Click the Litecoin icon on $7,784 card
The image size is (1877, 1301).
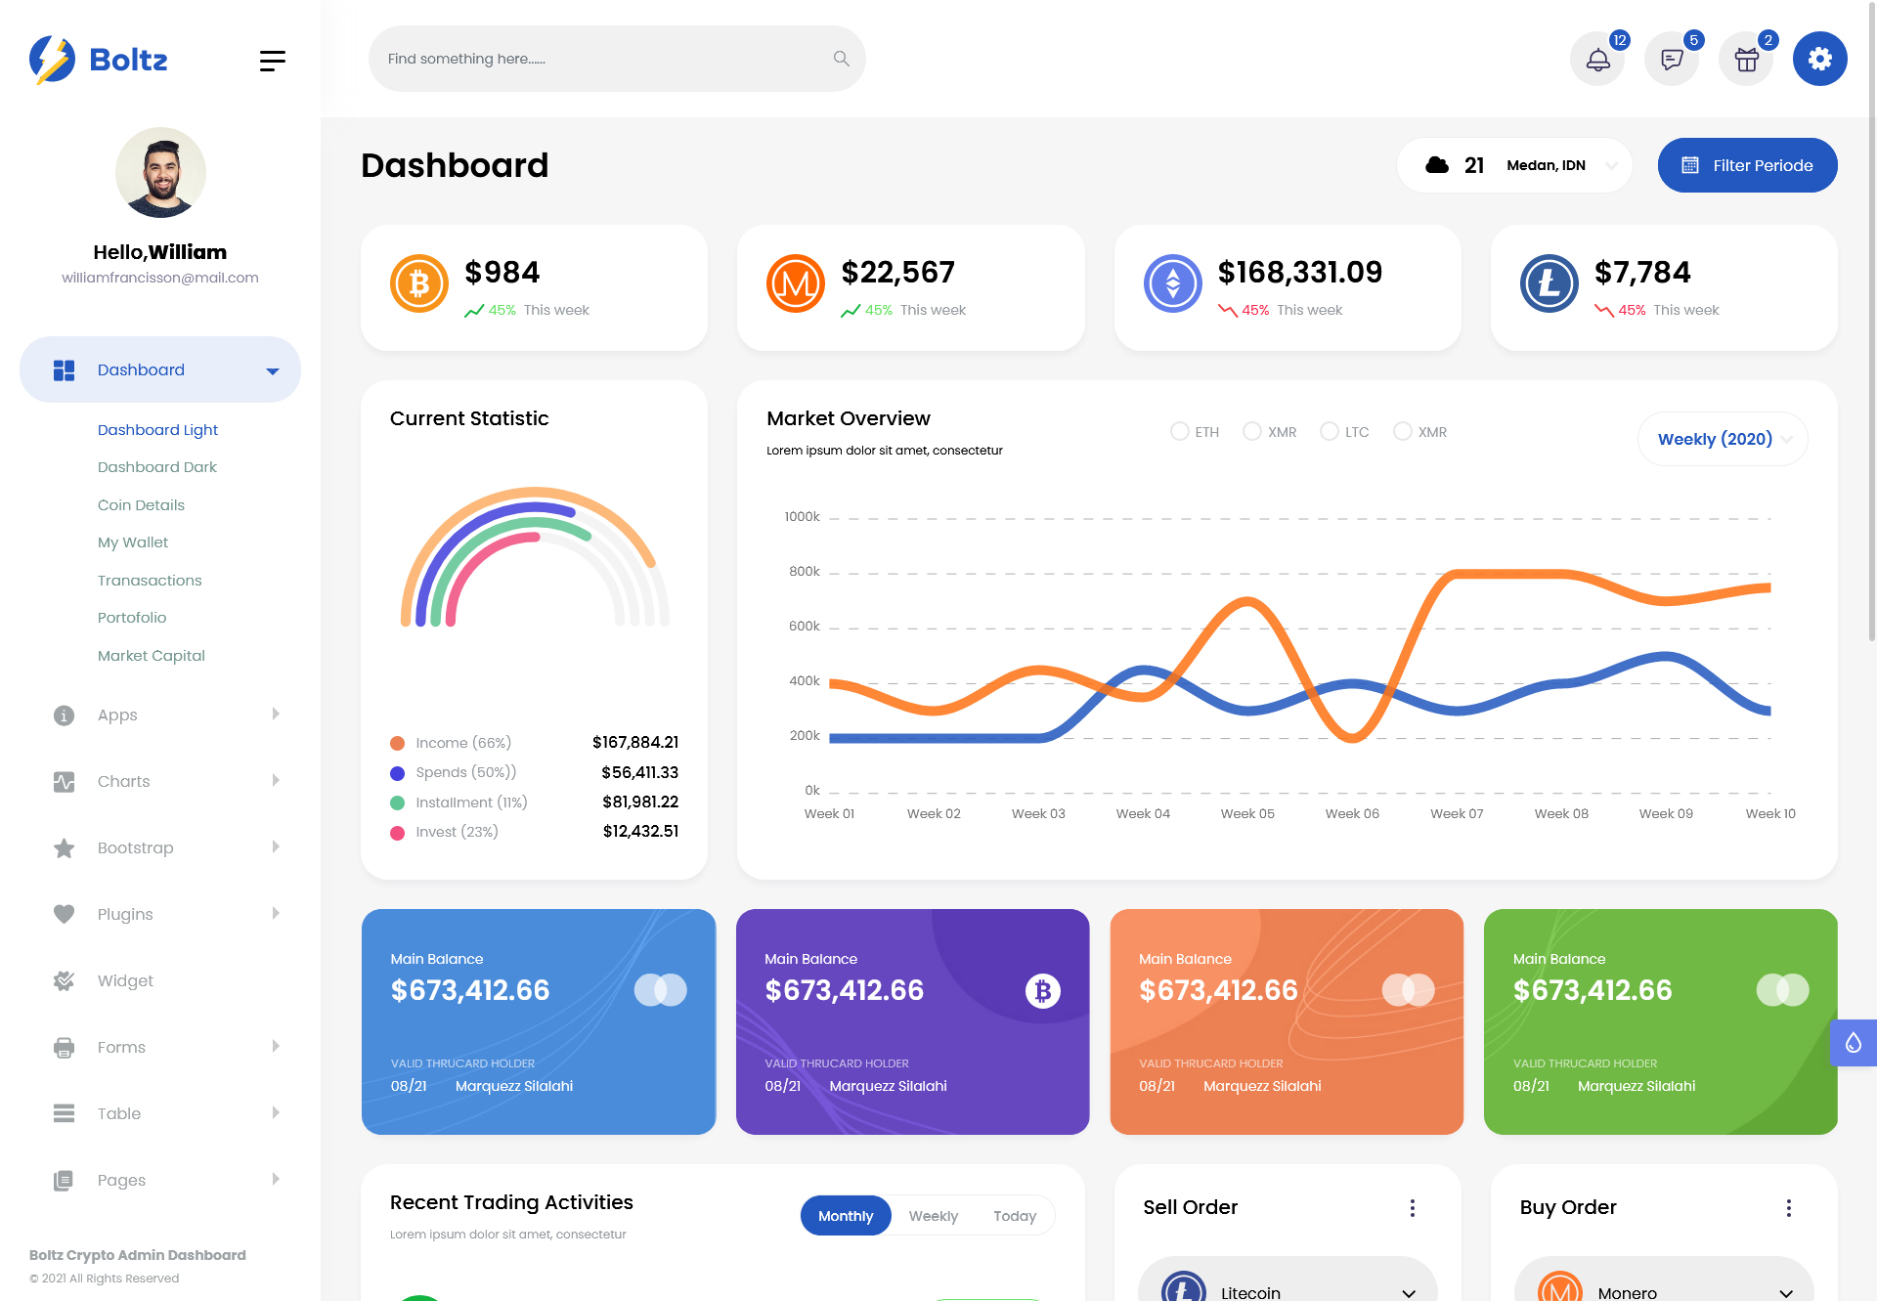(x=1550, y=283)
